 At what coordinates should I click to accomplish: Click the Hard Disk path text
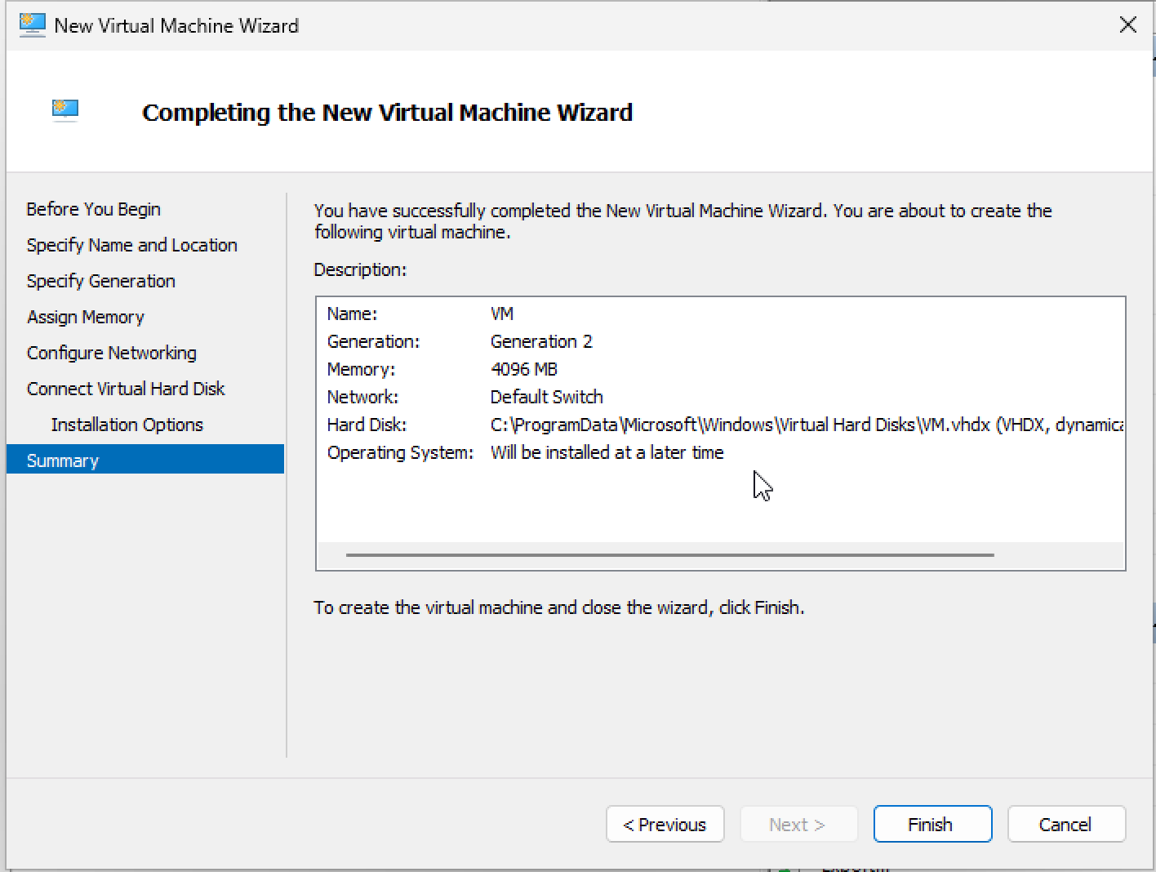tap(807, 425)
